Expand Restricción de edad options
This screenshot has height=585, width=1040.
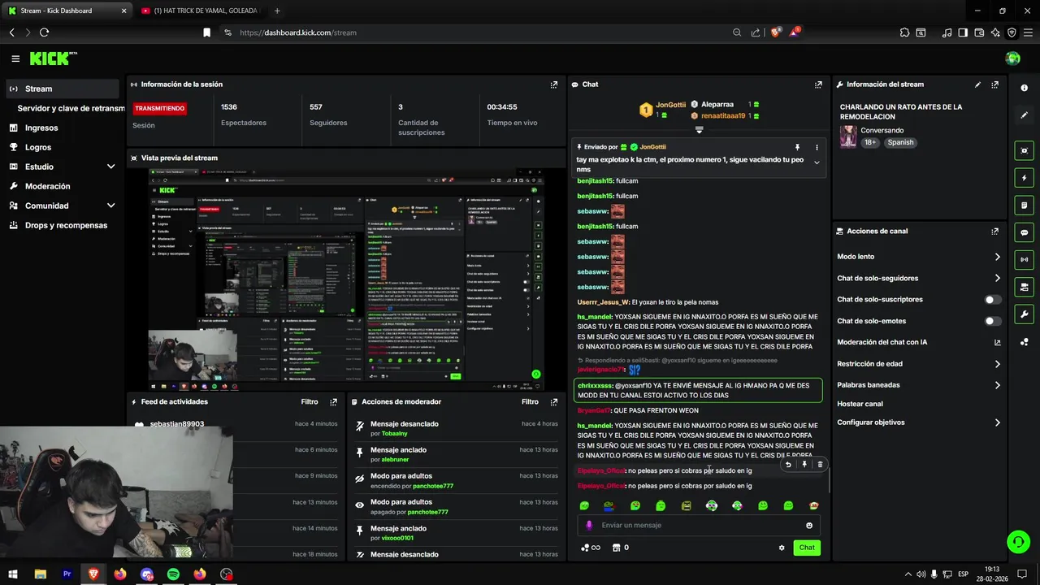coord(997,364)
